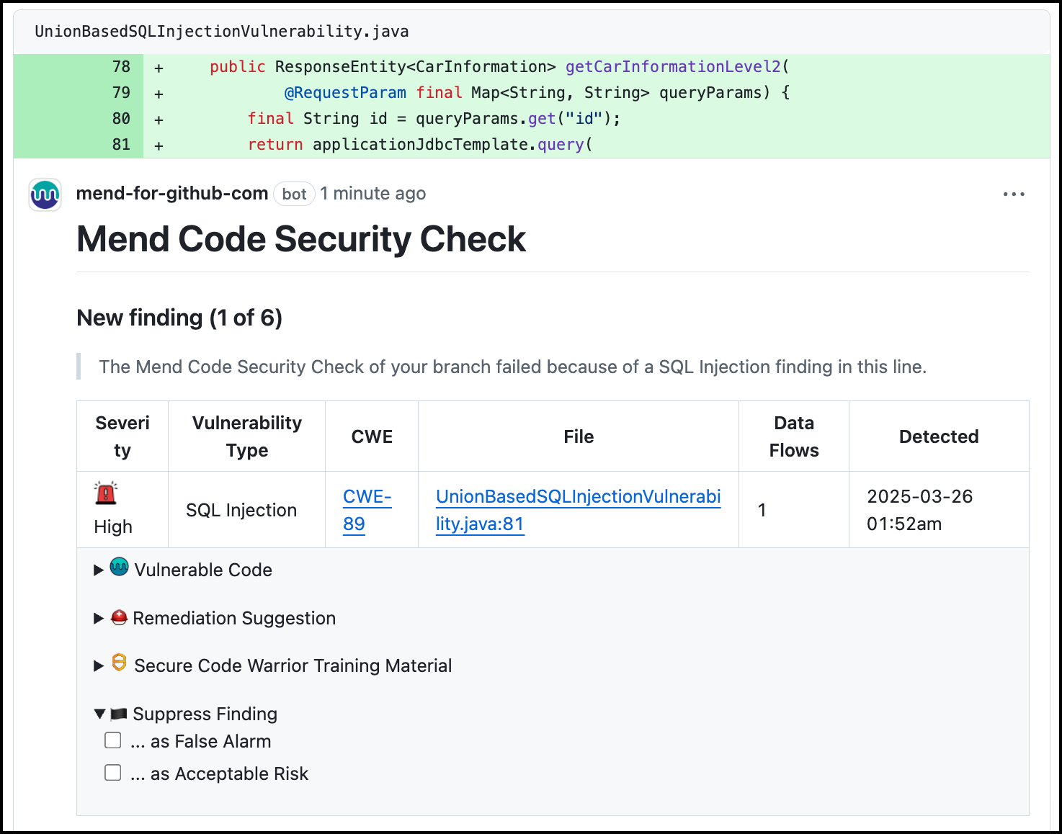Click the UnionBasedSQLInjectionVulnerability.java file header
Screen dimensions: 1062x834
222,32
